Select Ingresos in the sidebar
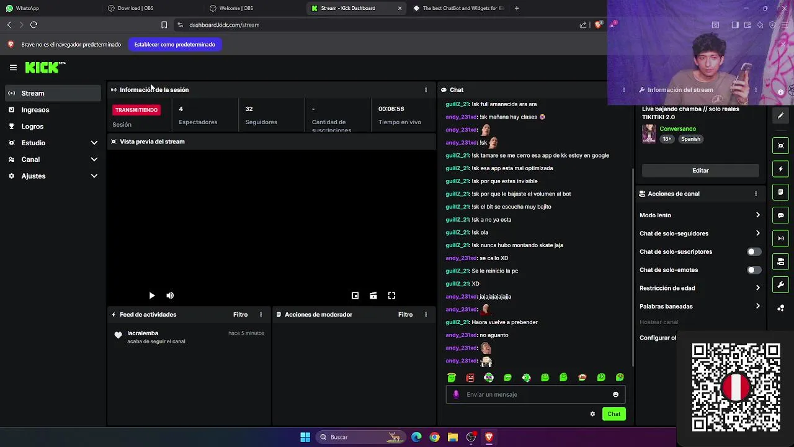The image size is (794, 447). [x=53, y=110]
